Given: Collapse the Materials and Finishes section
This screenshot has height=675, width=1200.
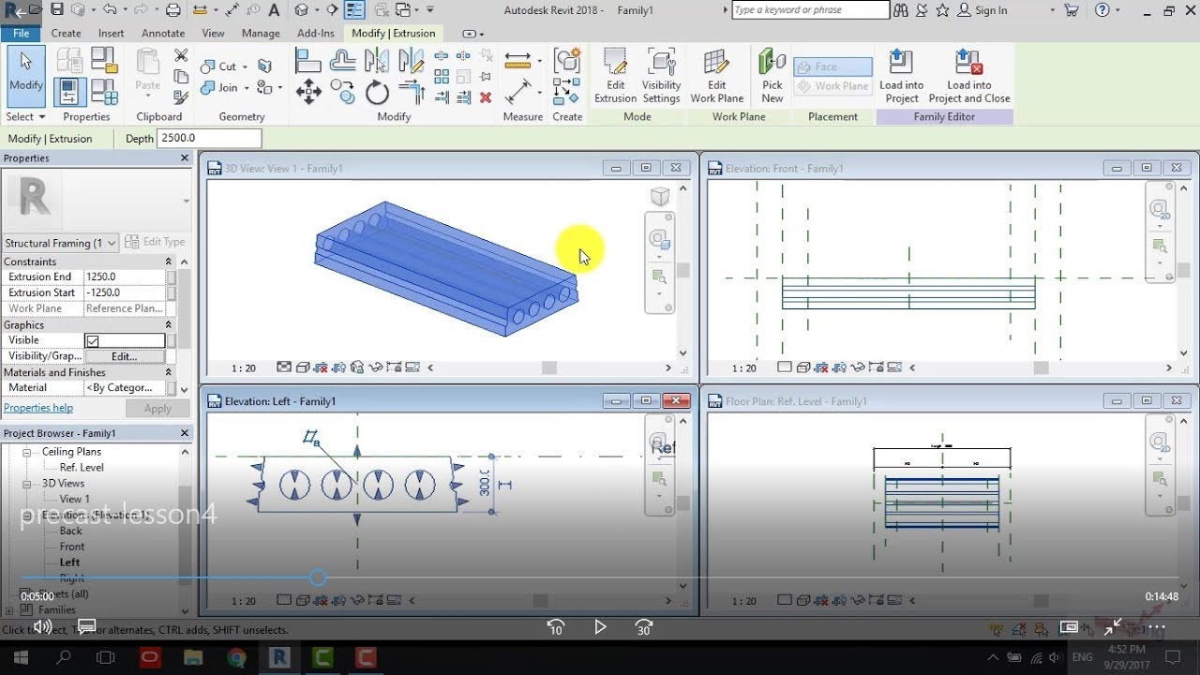Looking at the screenshot, I should pos(169,372).
